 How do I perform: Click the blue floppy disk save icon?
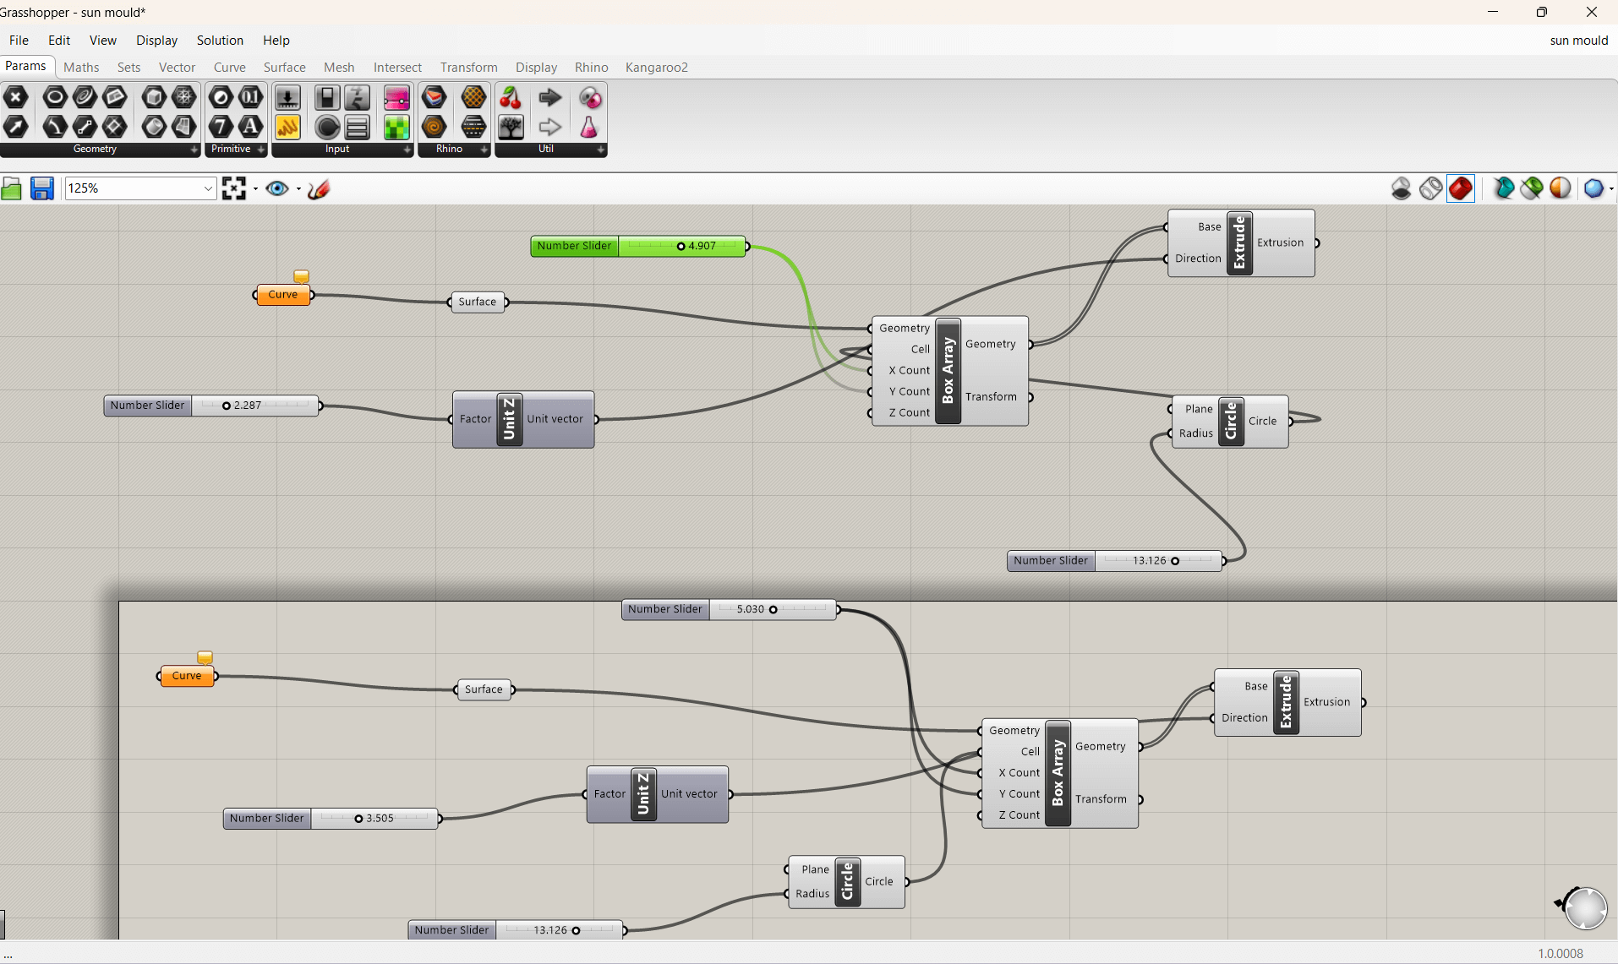tap(41, 188)
